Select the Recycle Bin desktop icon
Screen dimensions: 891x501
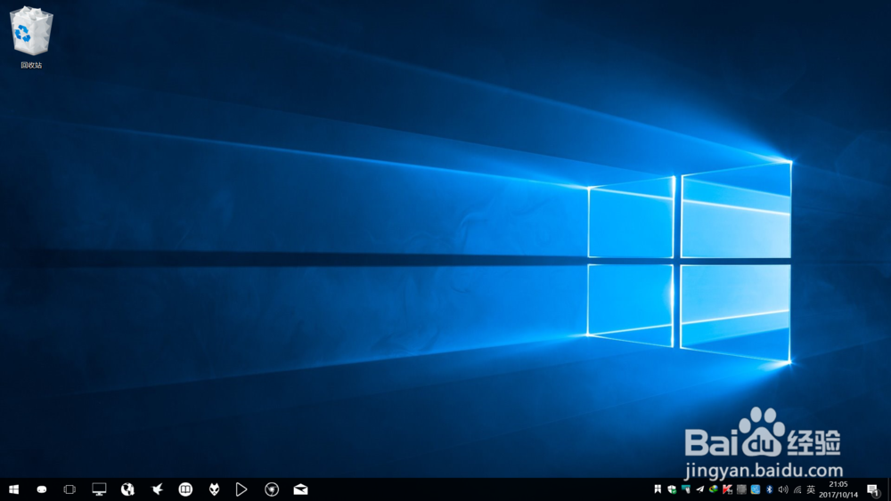pos(31,37)
